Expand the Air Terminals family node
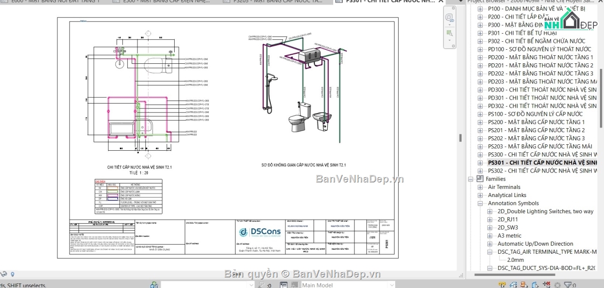 (x=480, y=187)
